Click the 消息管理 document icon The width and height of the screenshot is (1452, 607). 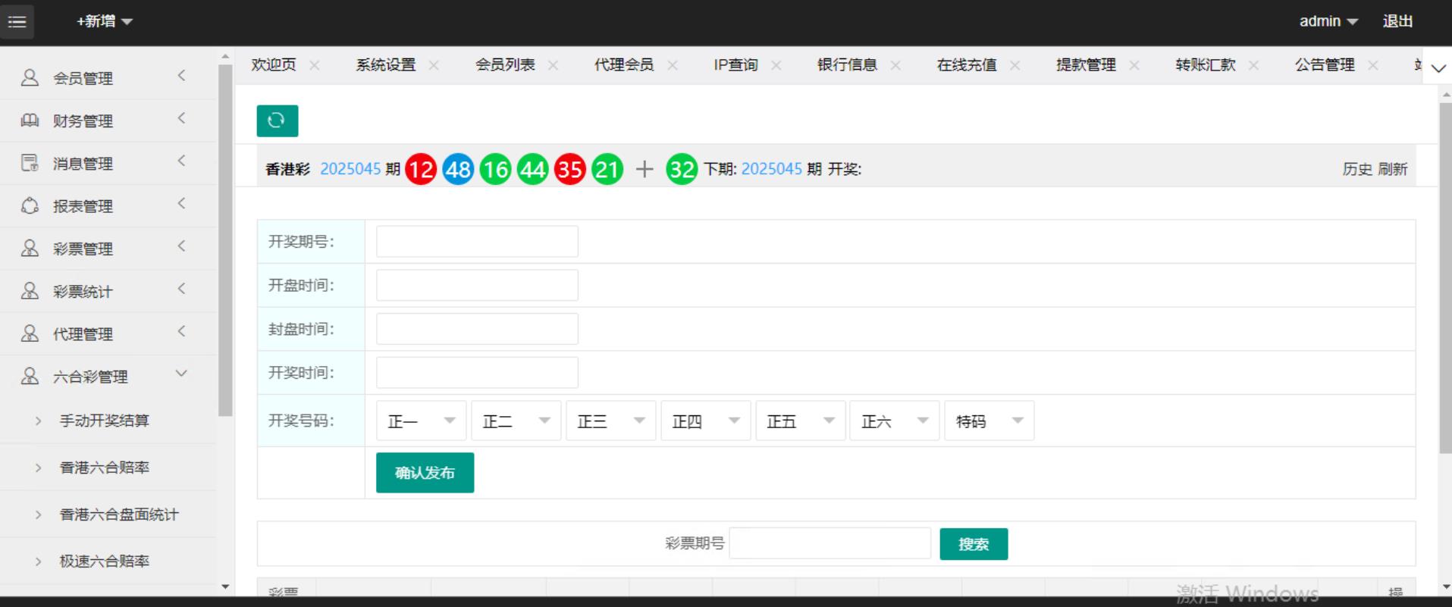coord(30,163)
